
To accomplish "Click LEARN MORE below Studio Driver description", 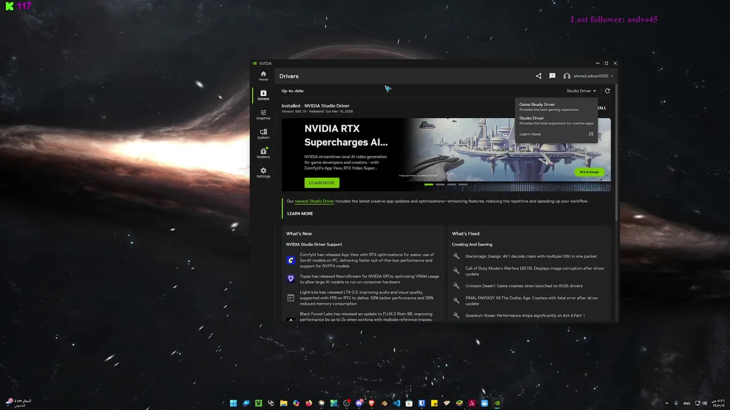I will click(x=300, y=214).
